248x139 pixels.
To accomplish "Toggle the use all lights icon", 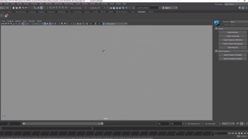I will (x=55, y=24).
